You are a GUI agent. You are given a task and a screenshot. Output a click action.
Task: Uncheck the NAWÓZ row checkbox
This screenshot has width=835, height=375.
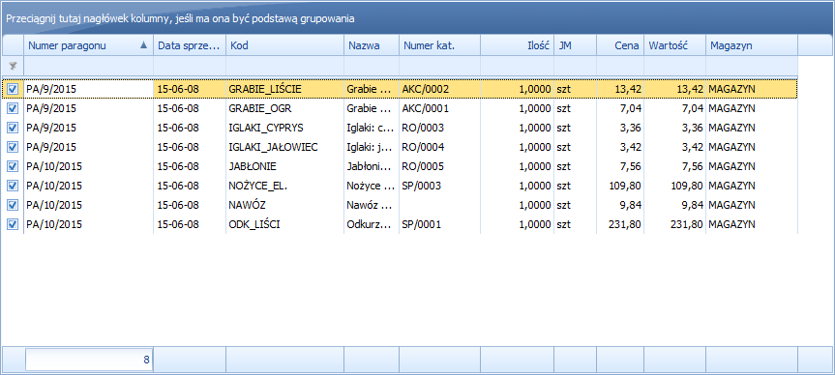click(13, 205)
